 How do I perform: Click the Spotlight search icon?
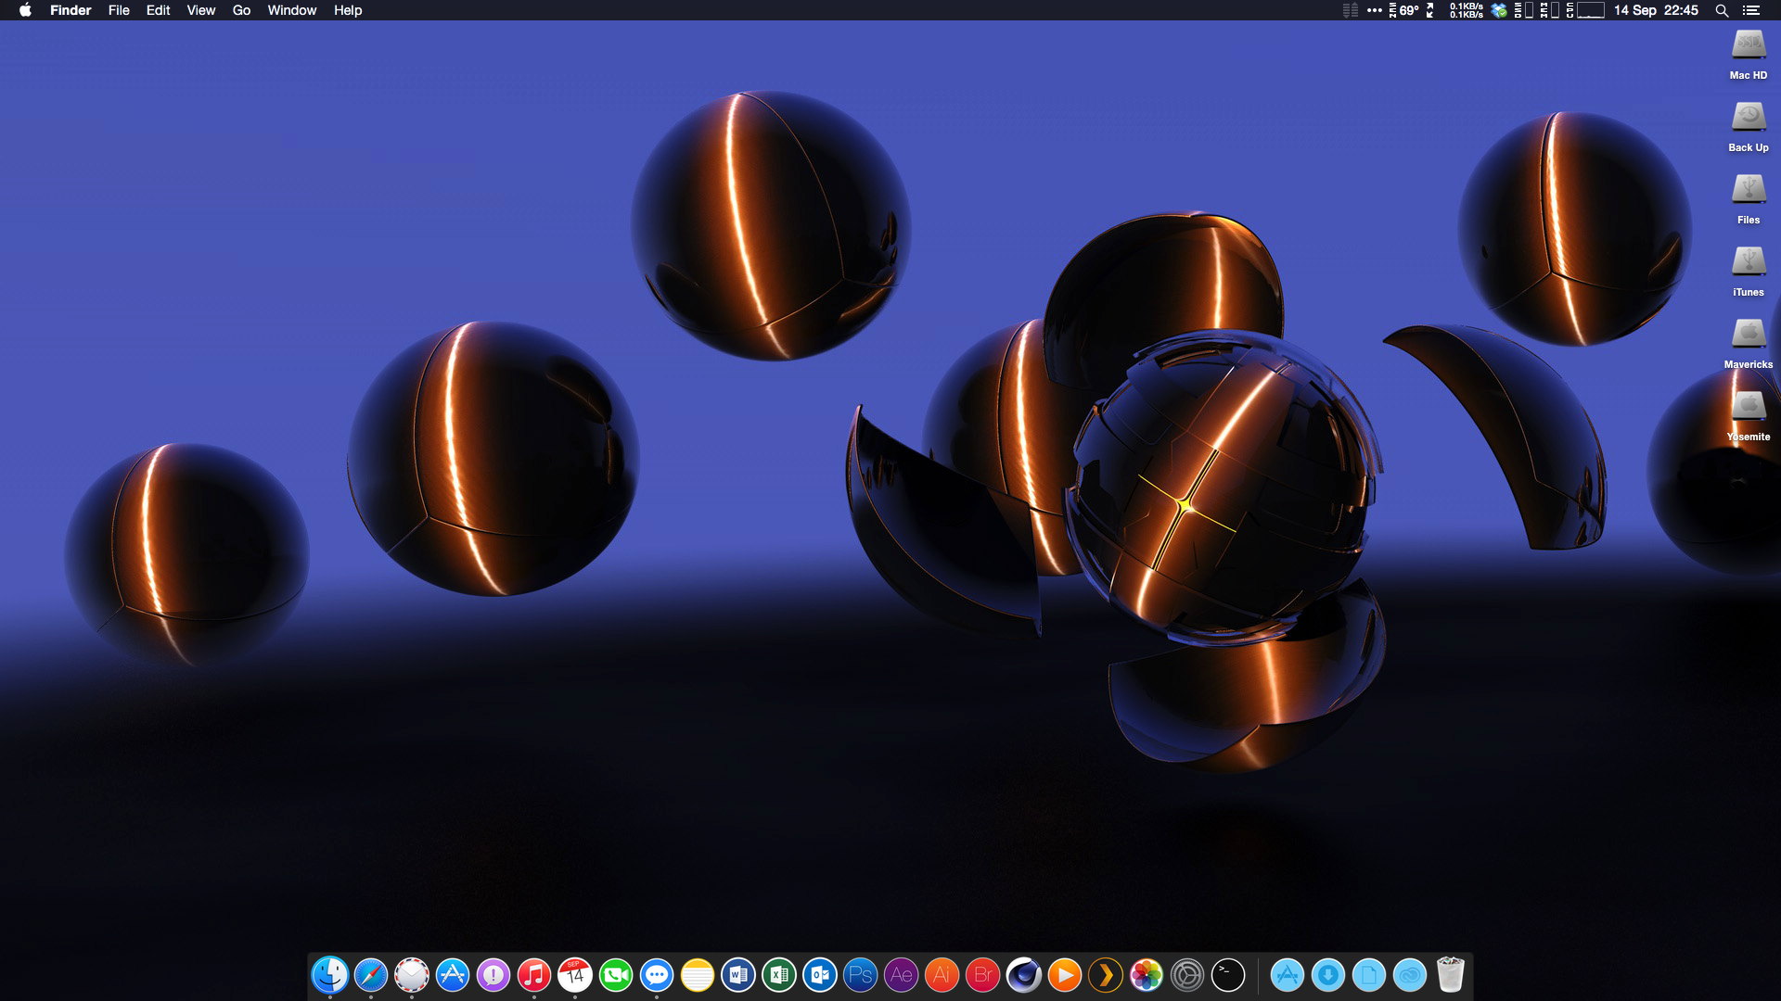pos(1722,10)
